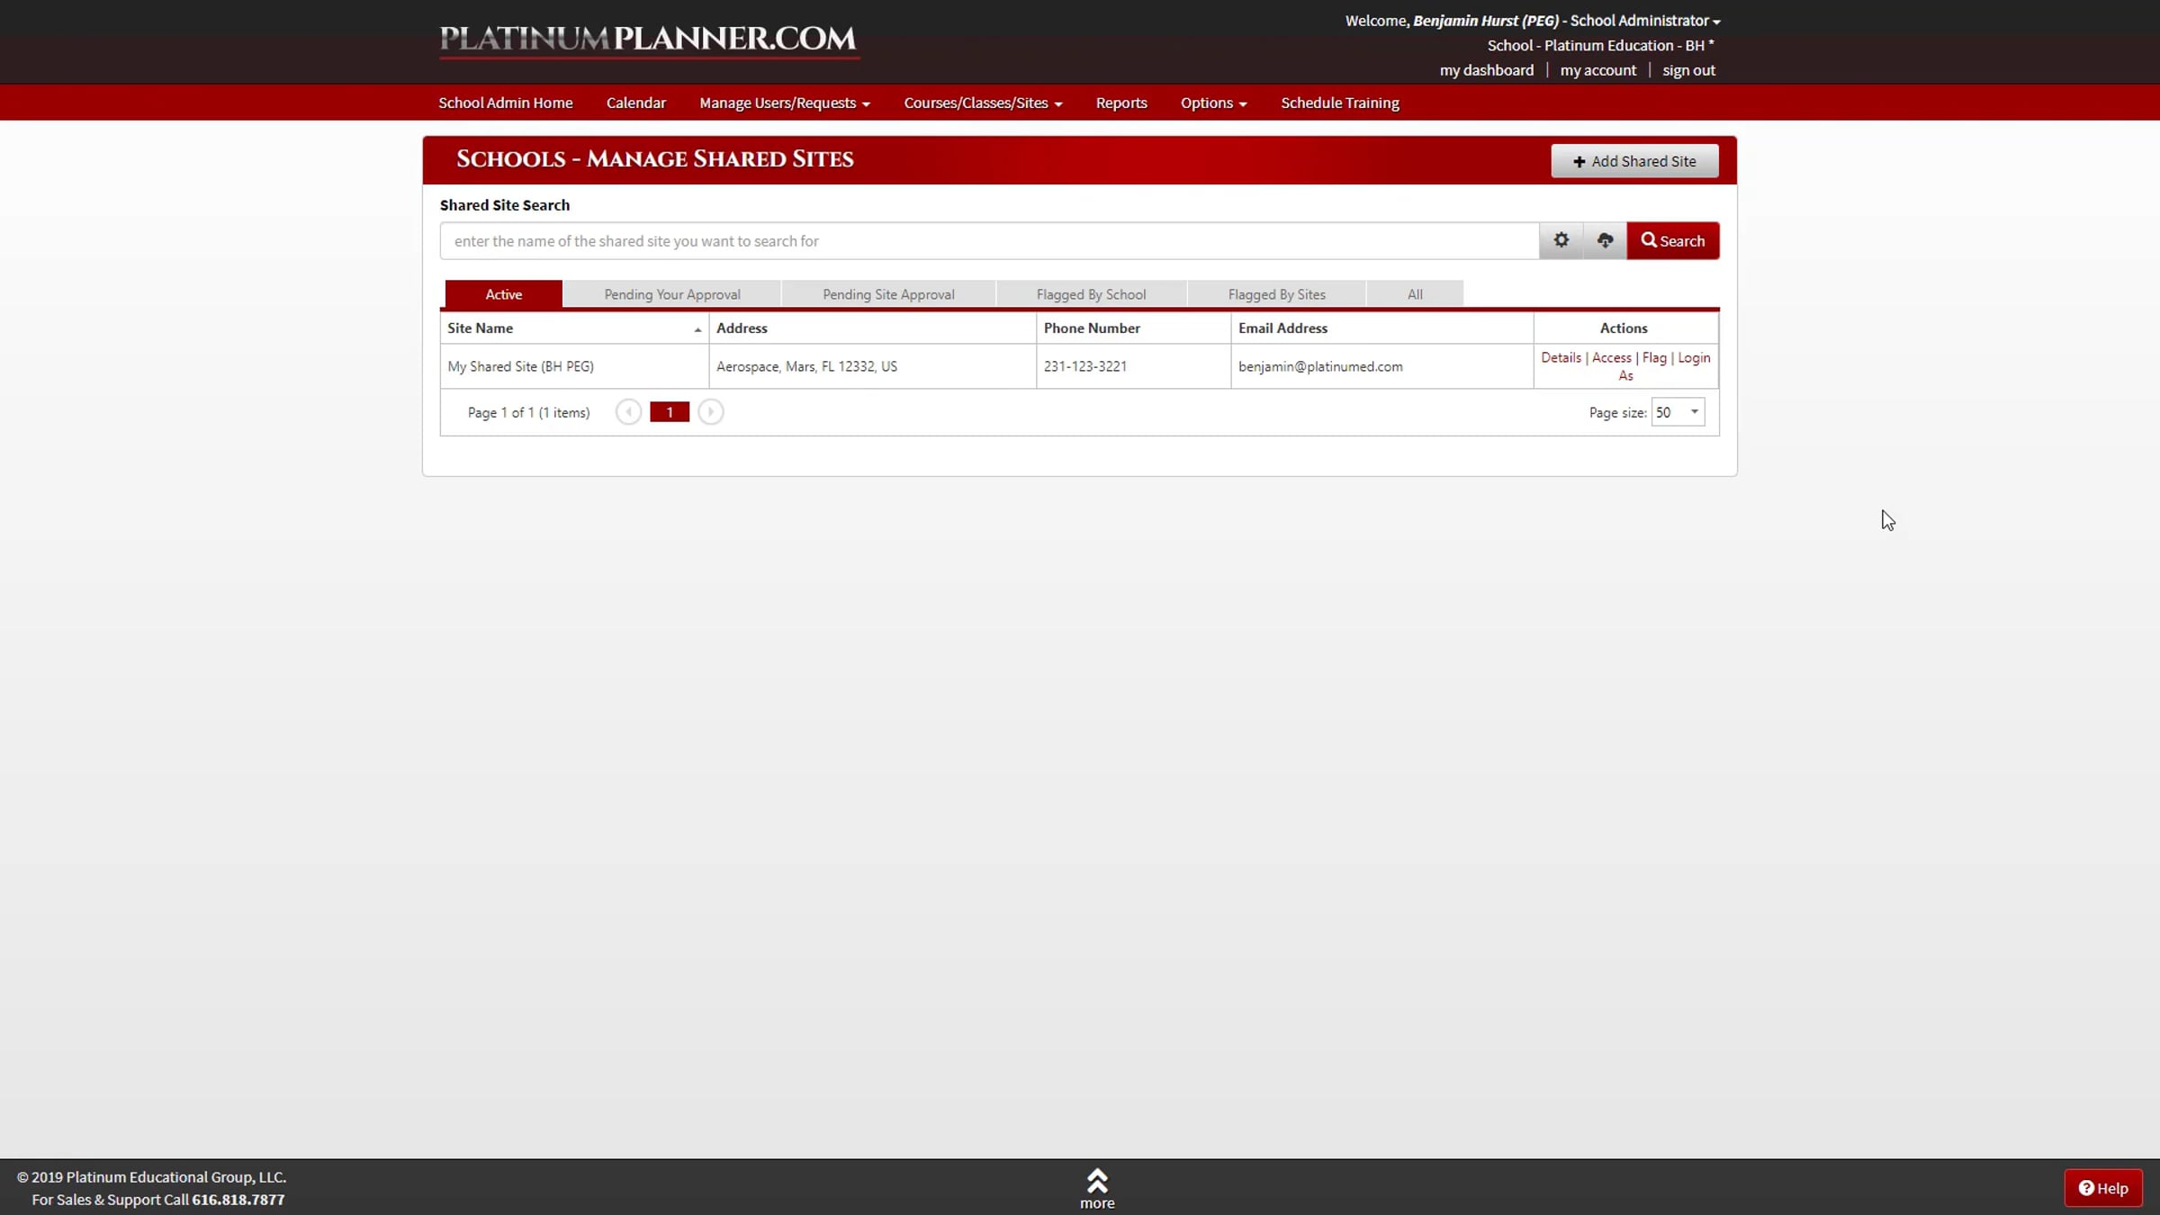This screenshot has width=2160, height=1215.
Task: Open the Help button with question icon
Action: point(2102,1188)
